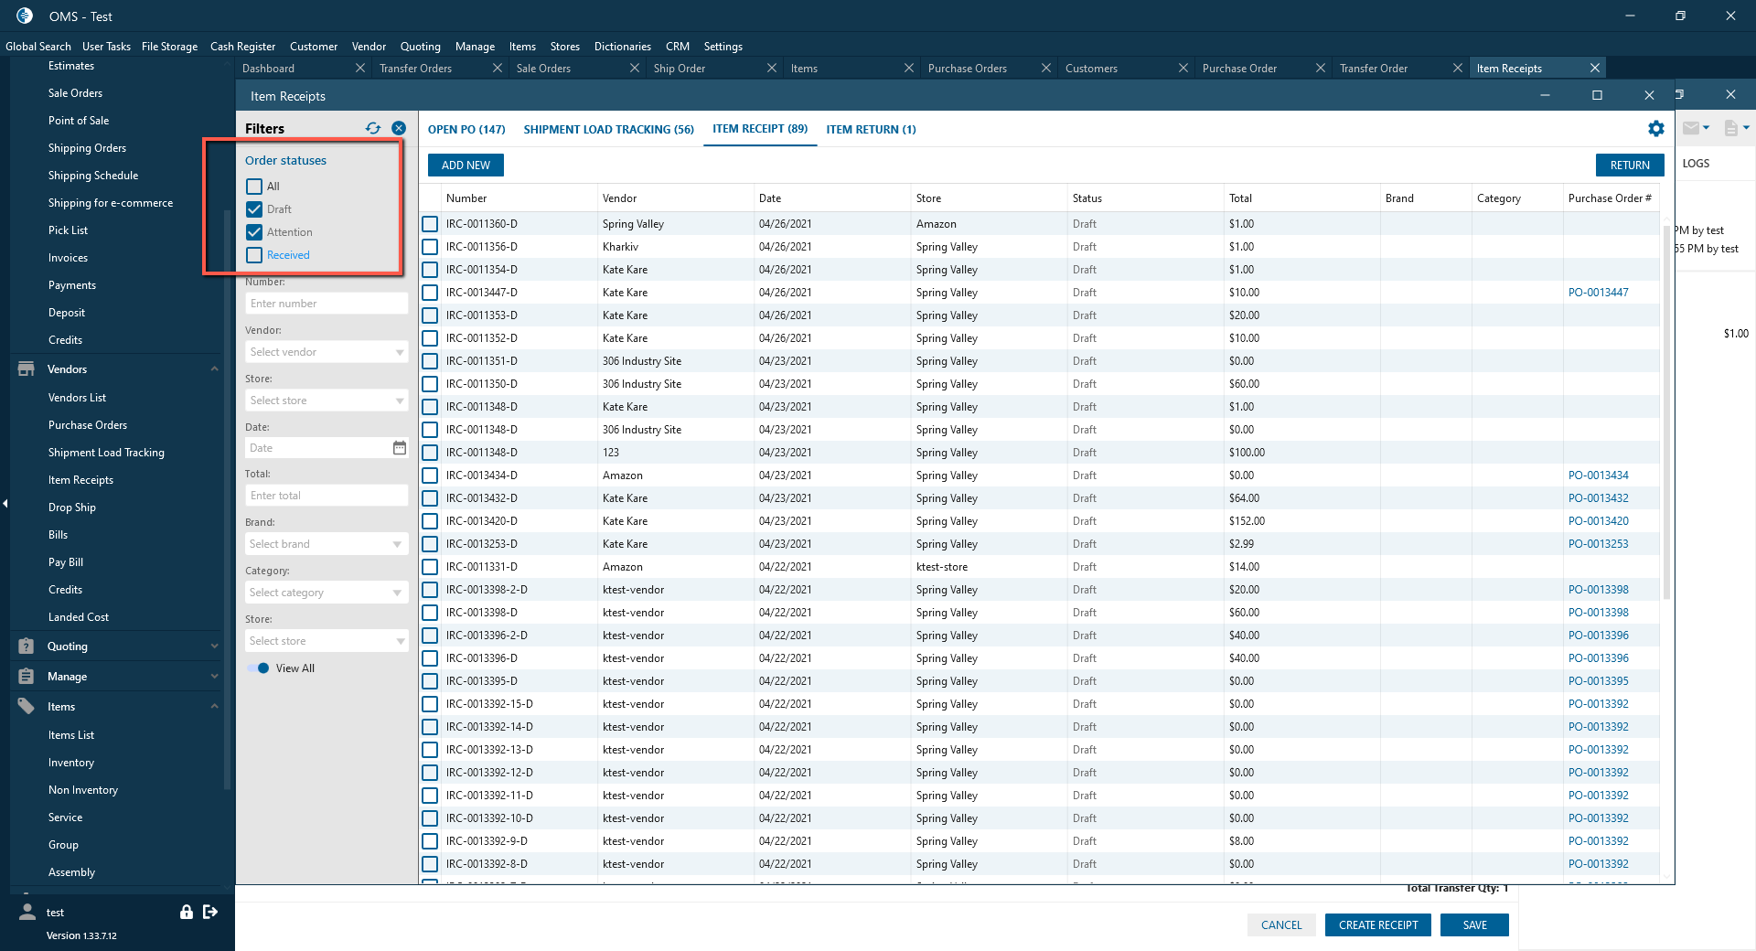Switch to the Shipment Load Tracking tab
The width and height of the screenshot is (1756, 951).
[x=608, y=129]
